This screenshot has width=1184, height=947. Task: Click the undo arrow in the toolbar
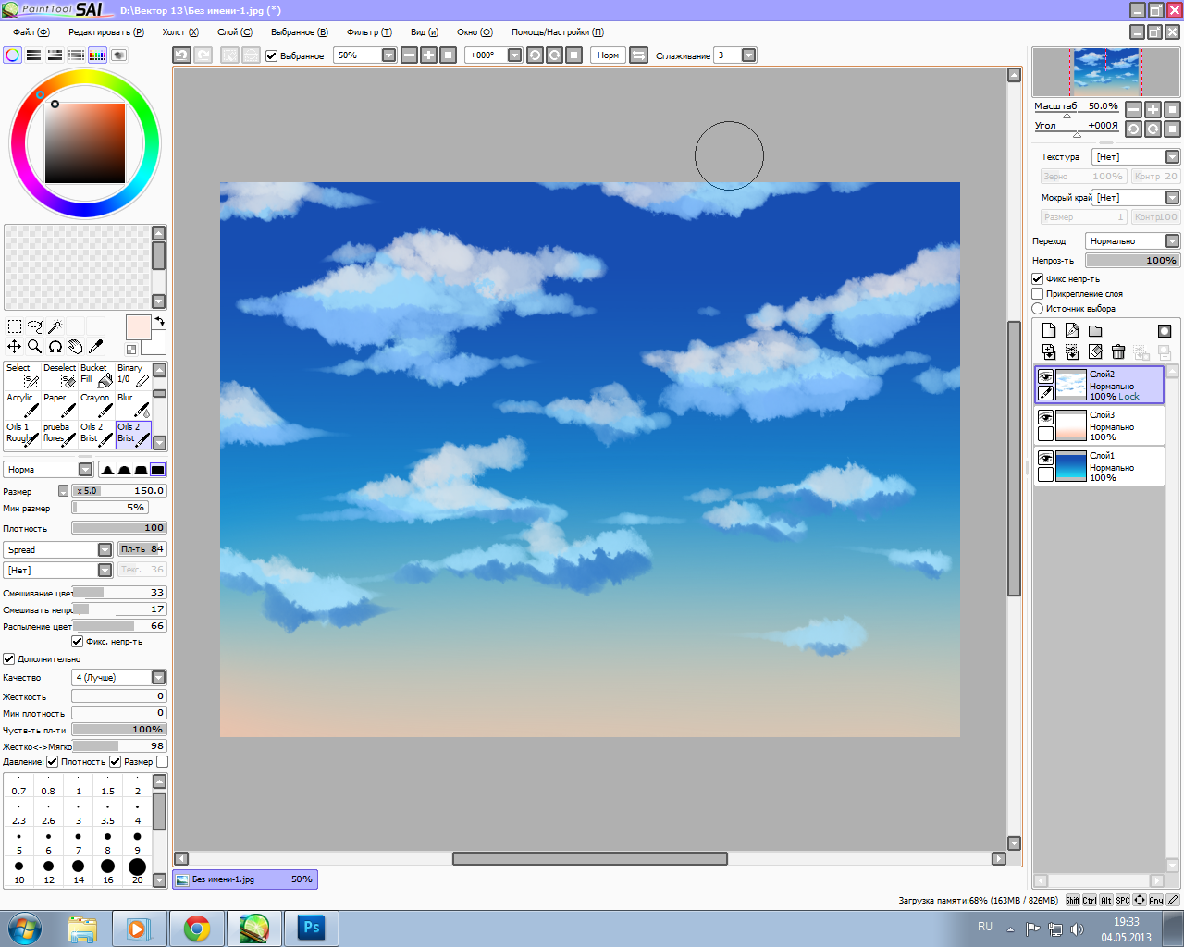tap(182, 55)
